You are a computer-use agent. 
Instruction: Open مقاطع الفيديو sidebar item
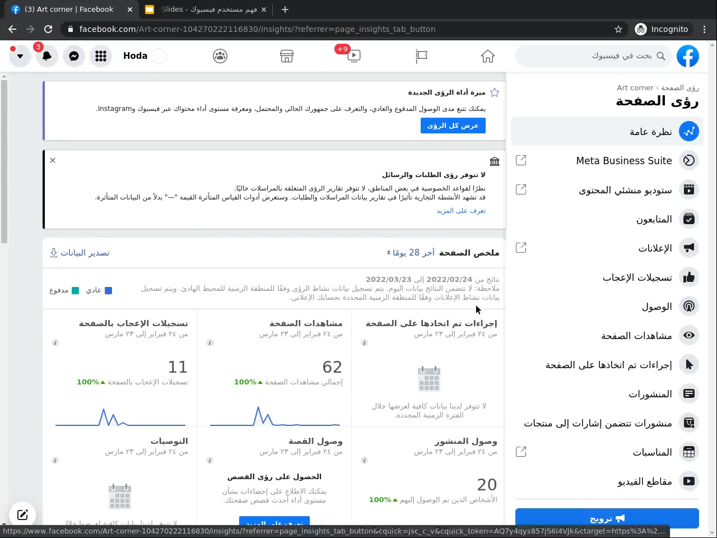[x=607, y=481]
